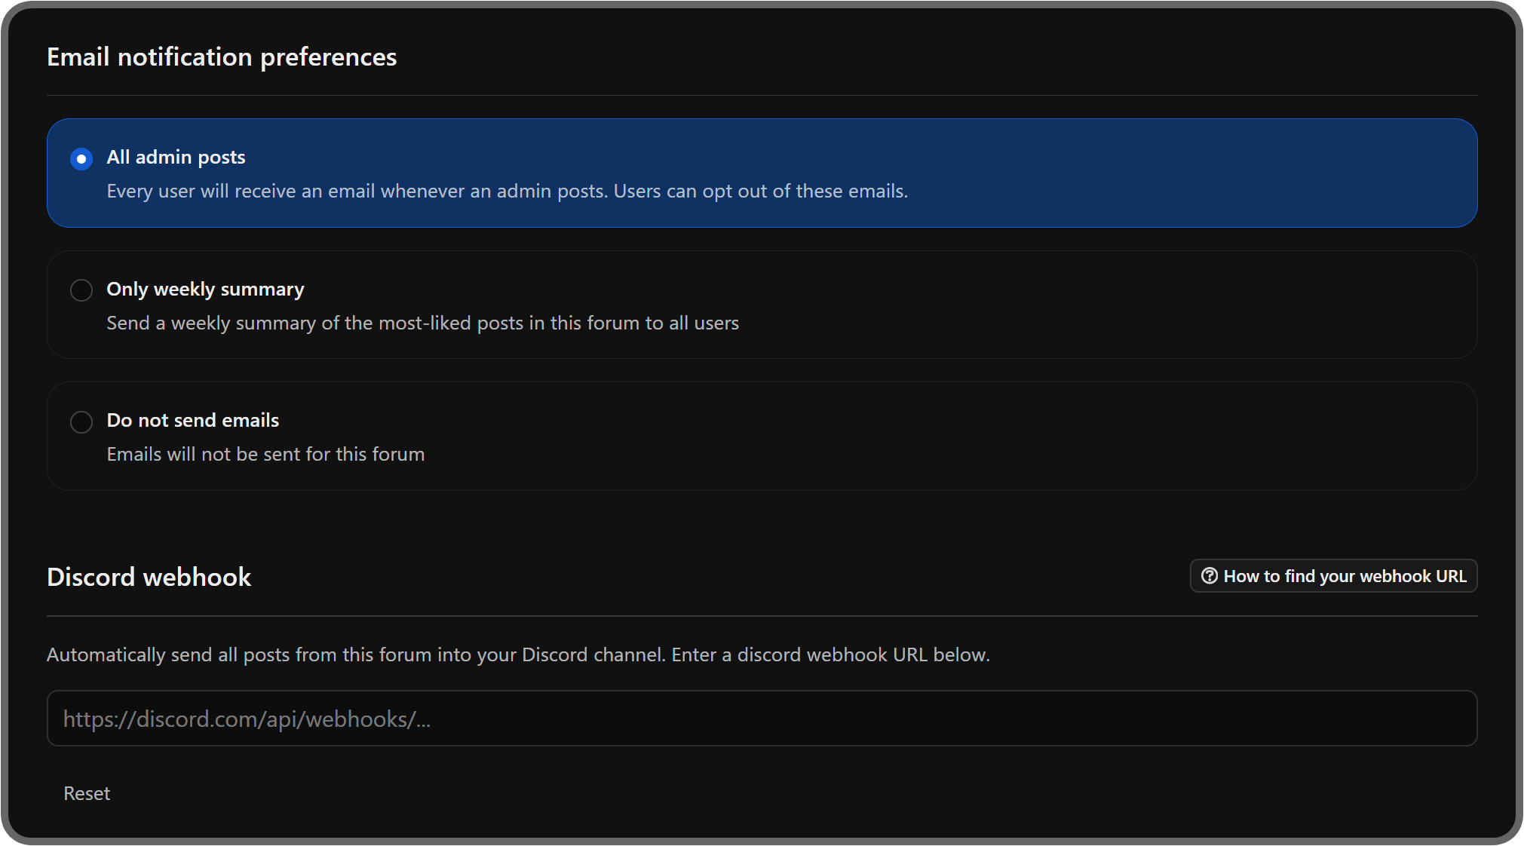
Task: Select the 'All admin posts' radio button
Action: click(81, 158)
